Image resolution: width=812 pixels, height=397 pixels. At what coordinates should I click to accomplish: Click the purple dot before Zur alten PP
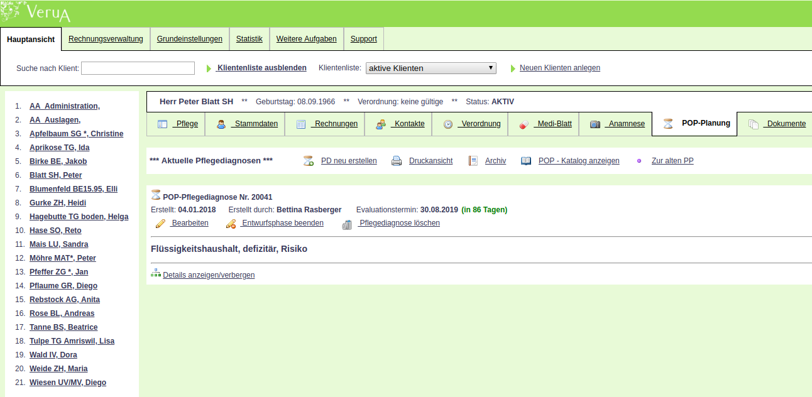639,161
